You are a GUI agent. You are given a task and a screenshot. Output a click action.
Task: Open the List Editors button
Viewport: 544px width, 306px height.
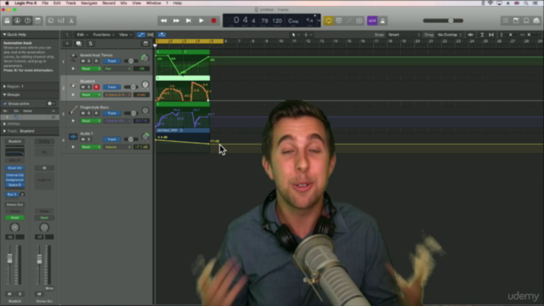point(506,20)
